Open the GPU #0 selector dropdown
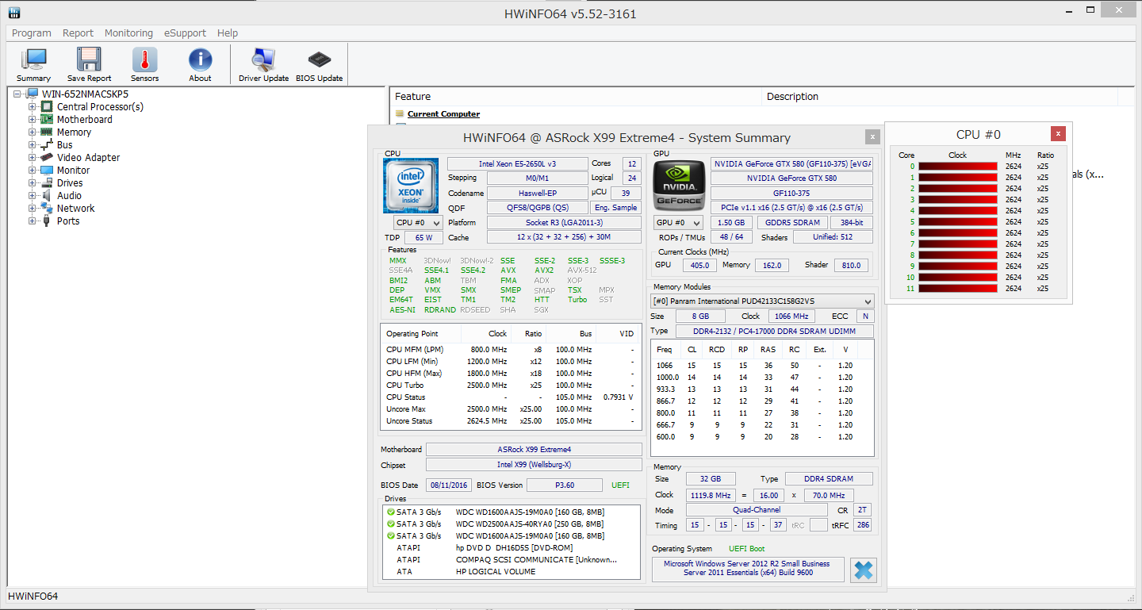1142x610 pixels. [x=678, y=223]
